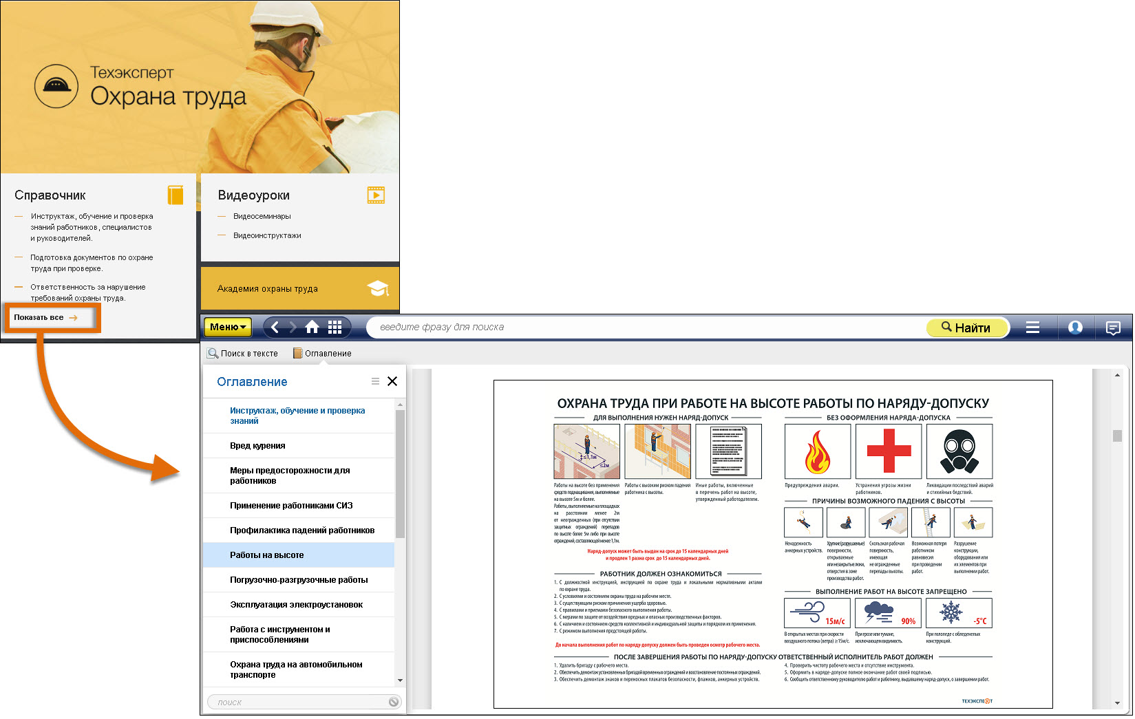Click the user profile icon
This screenshot has height=719, width=1135.
[x=1075, y=328]
